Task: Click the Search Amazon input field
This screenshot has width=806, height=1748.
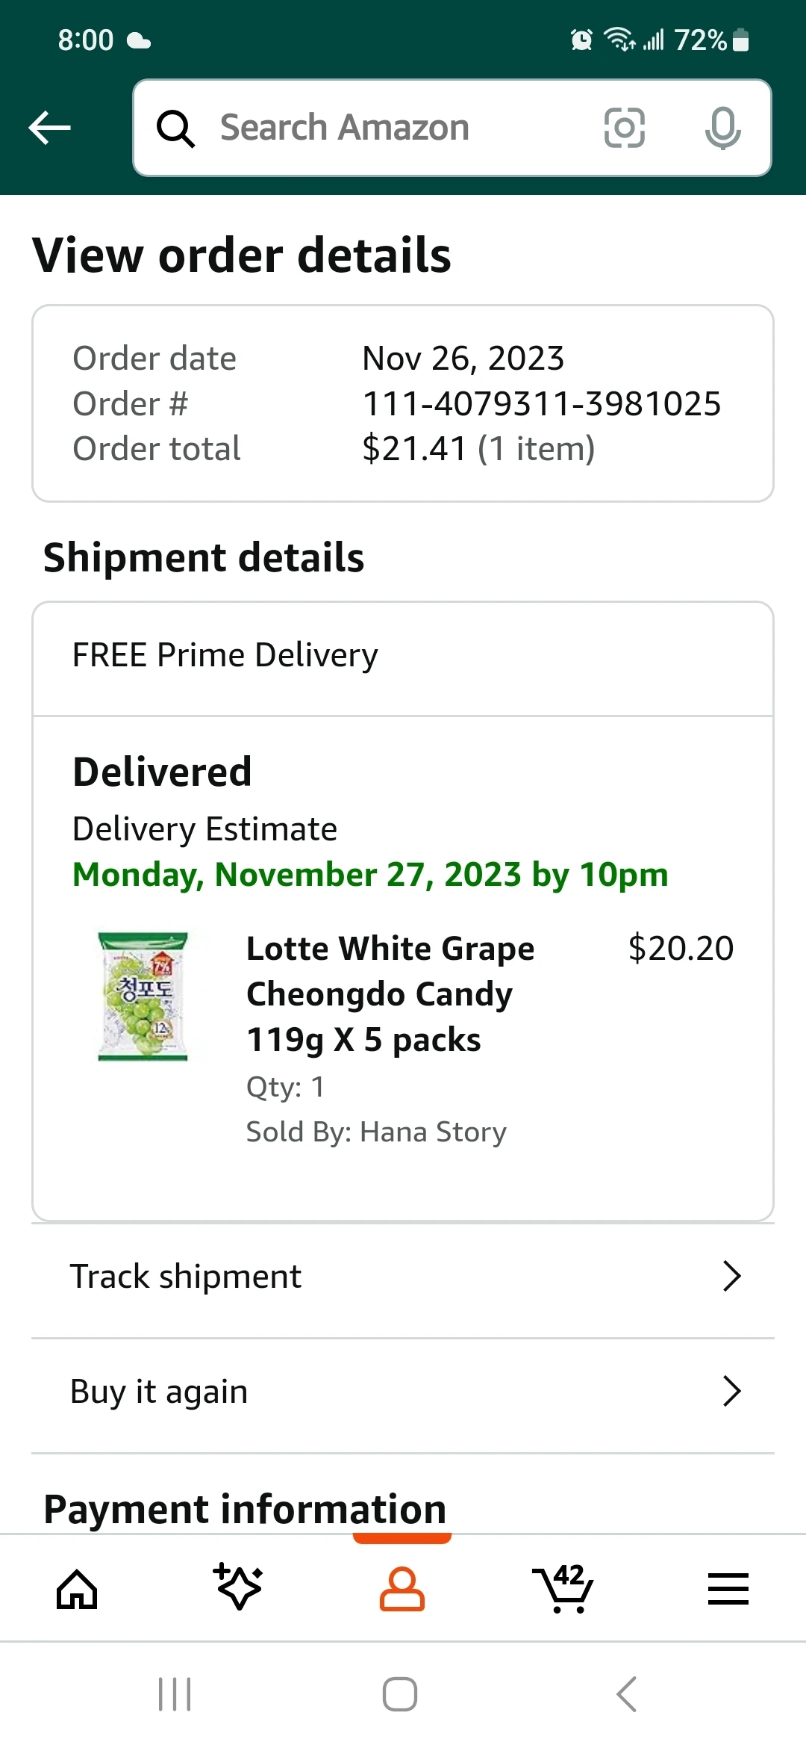Action: point(403,128)
